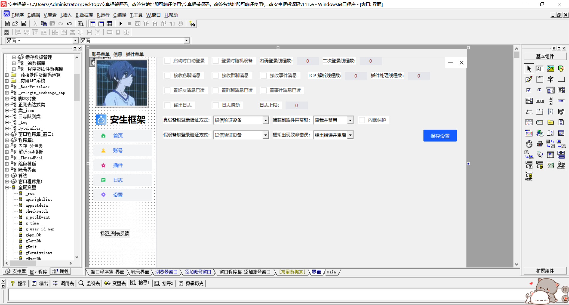Click the Open file toolbar icon

pyautogui.click(x=15, y=24)
